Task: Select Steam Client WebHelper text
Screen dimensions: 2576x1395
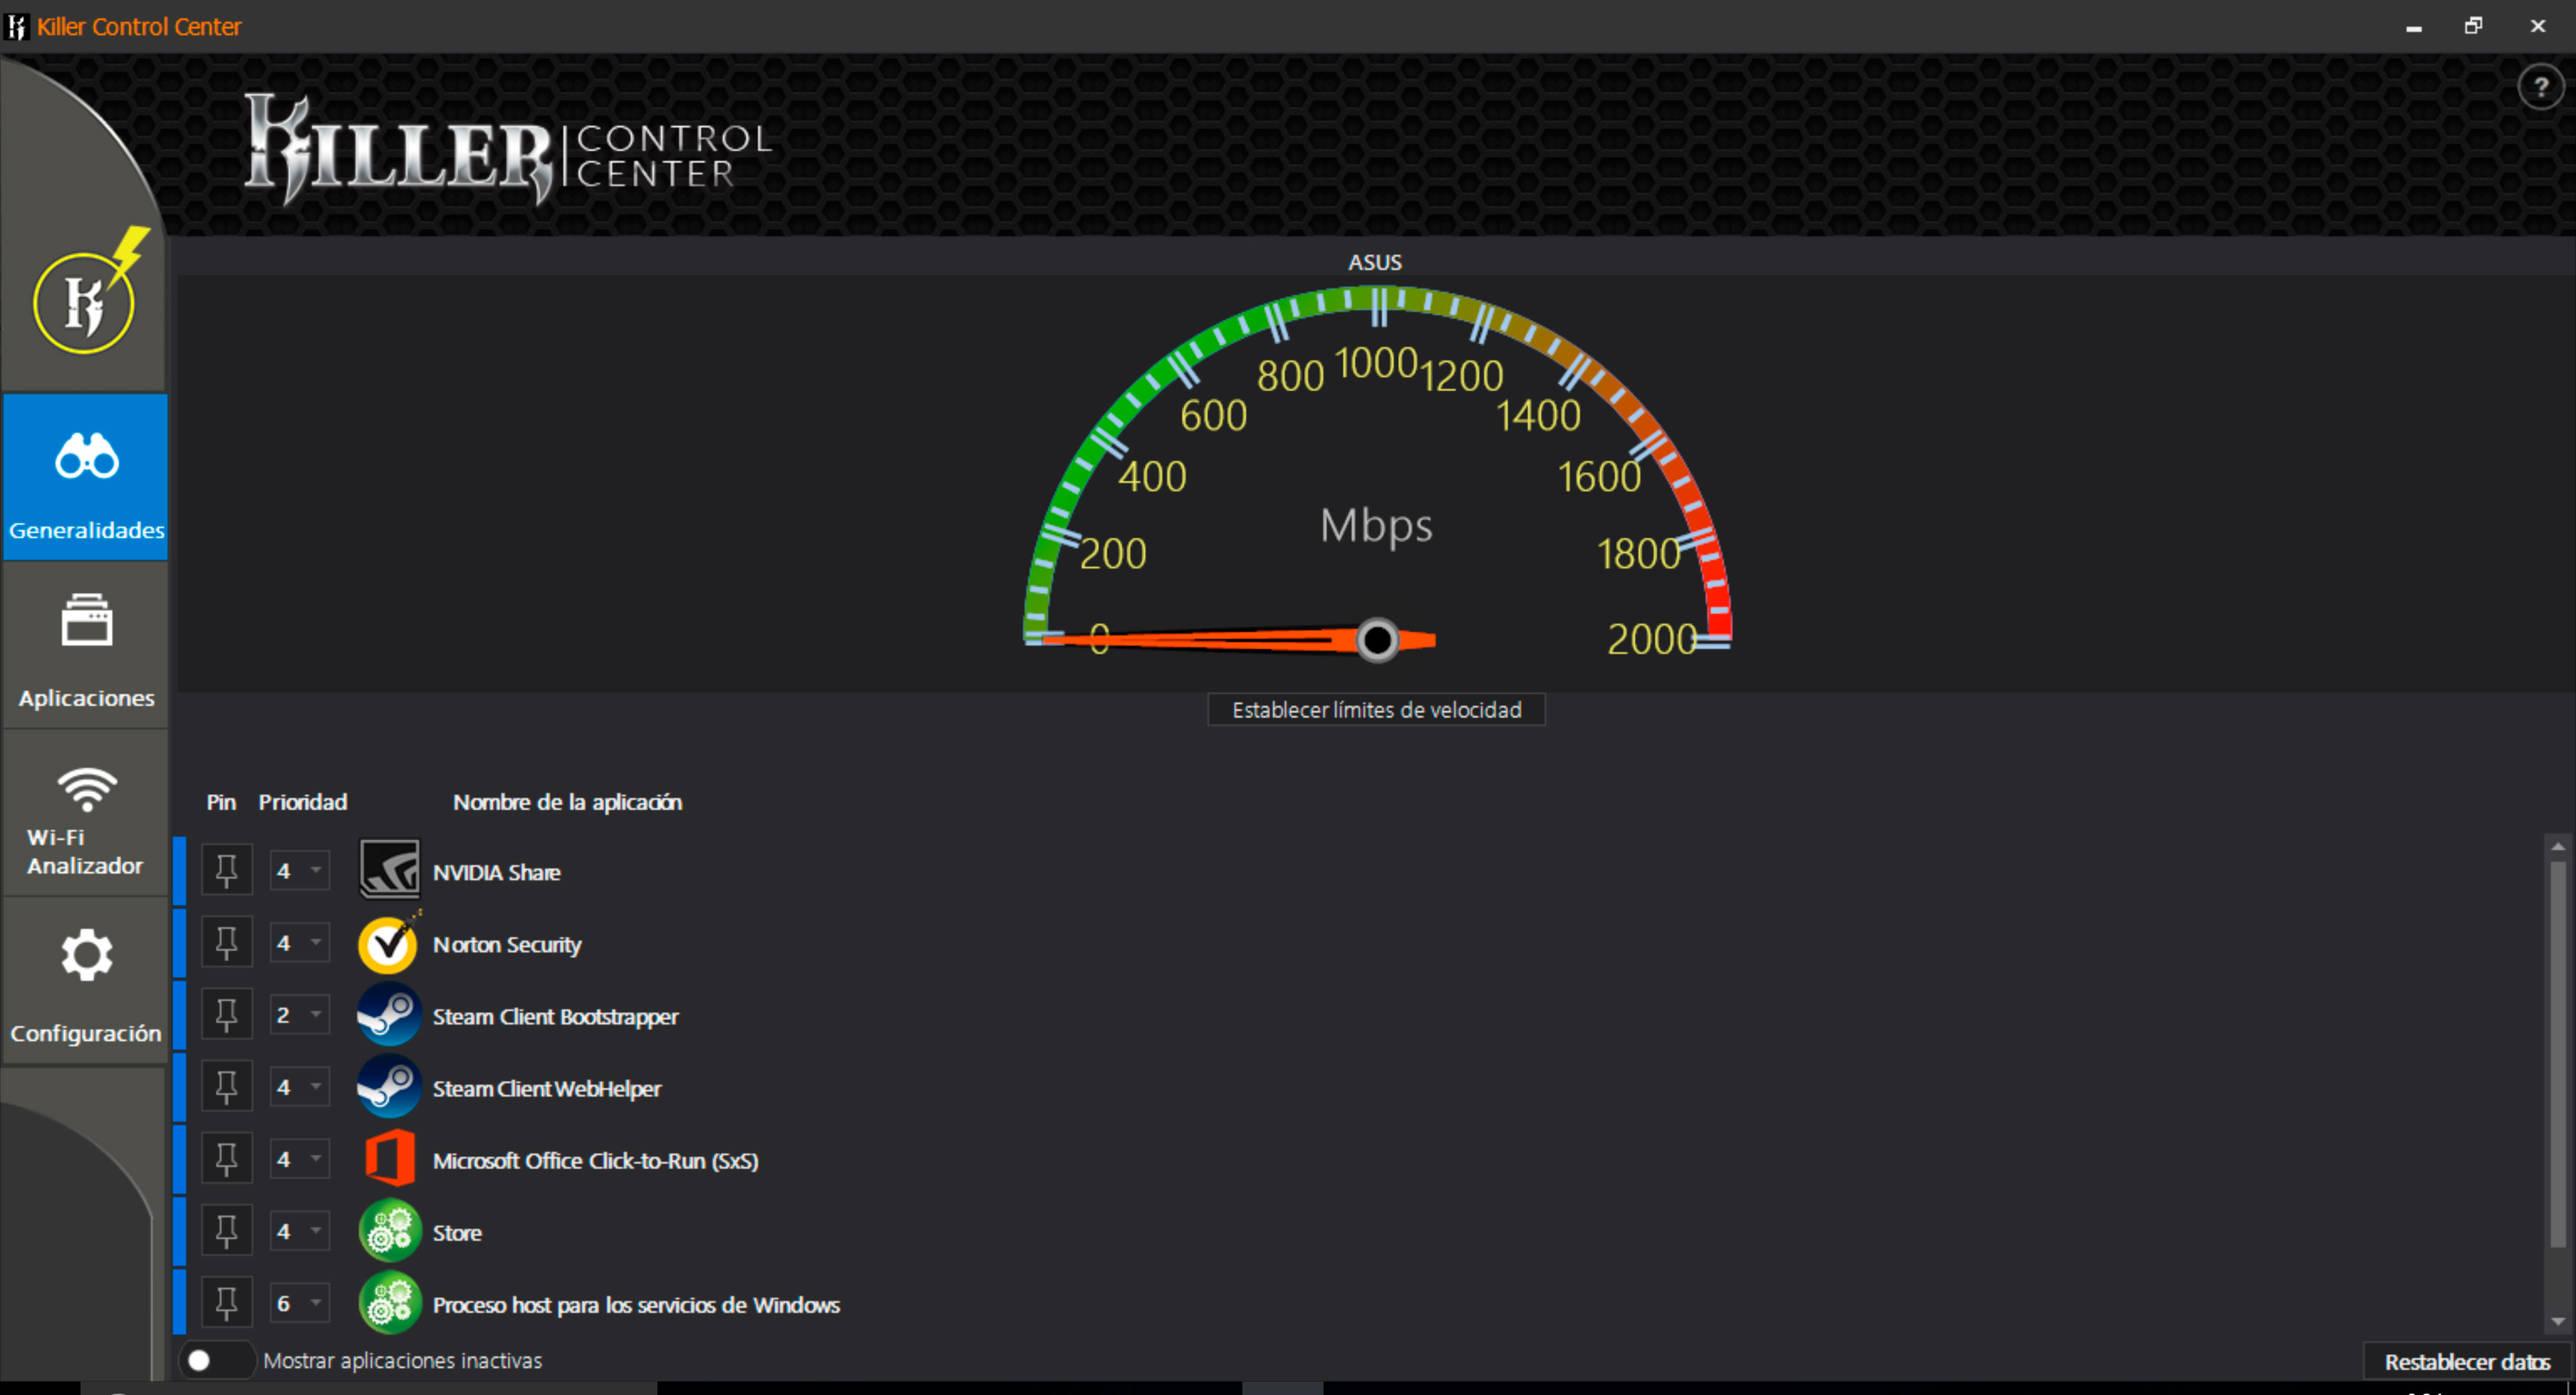Action: (x=547, y=1088)
